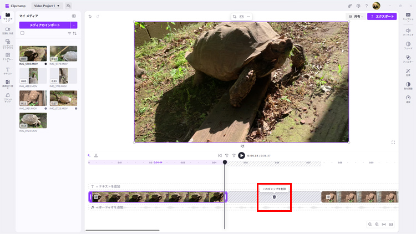Click the Import media button

pyautogui.click(x=44, y=25)
